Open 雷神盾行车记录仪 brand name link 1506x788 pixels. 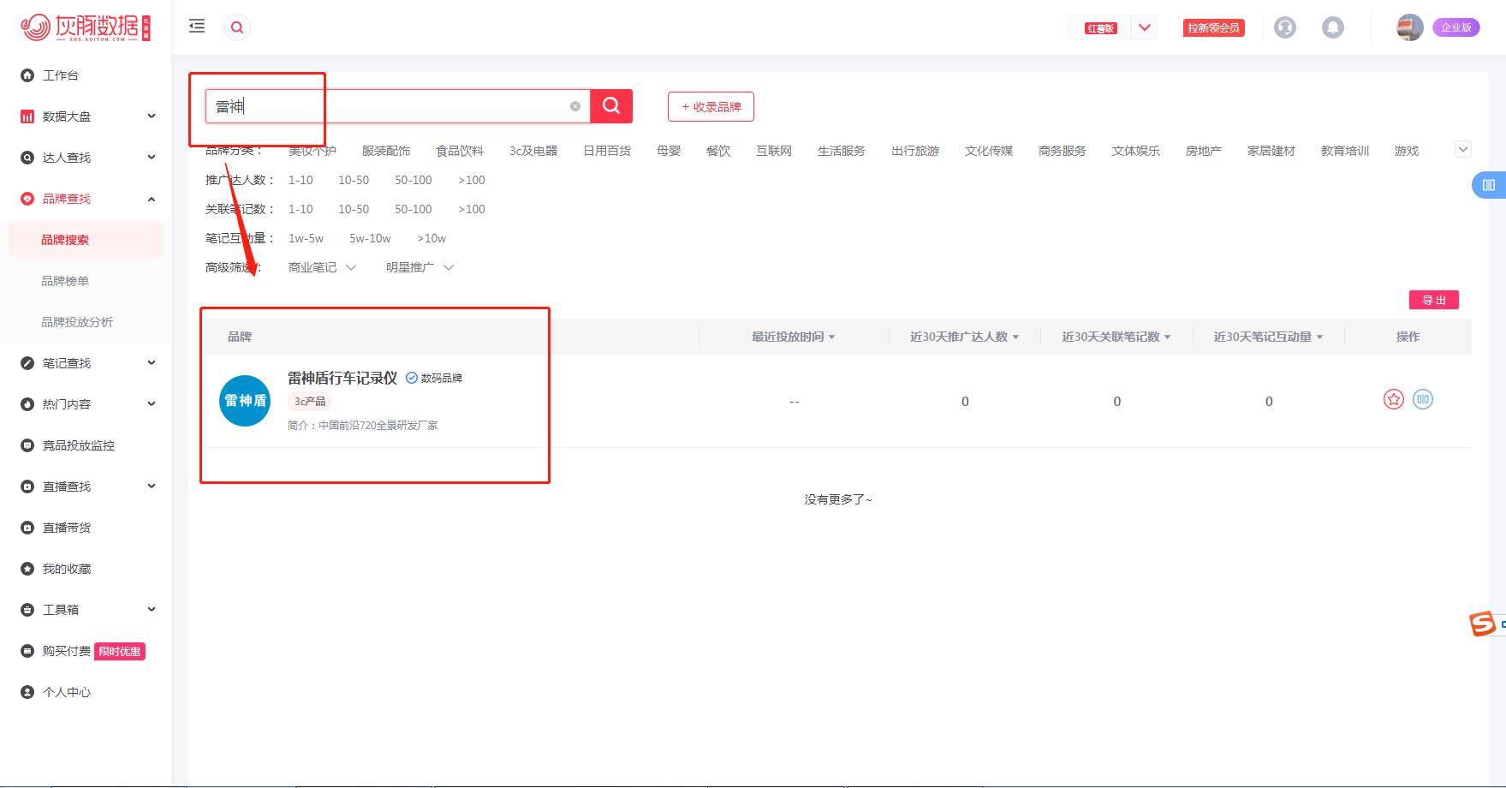342,378
